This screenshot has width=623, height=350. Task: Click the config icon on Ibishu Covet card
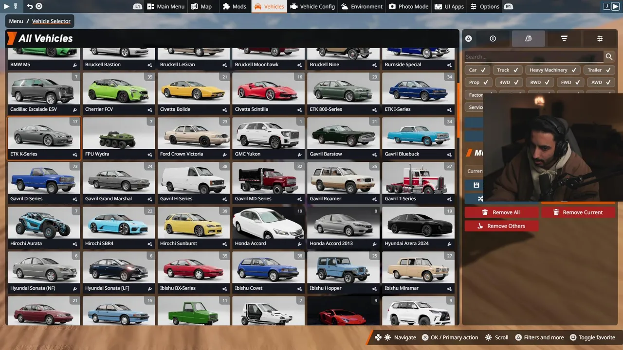(300, 288)
